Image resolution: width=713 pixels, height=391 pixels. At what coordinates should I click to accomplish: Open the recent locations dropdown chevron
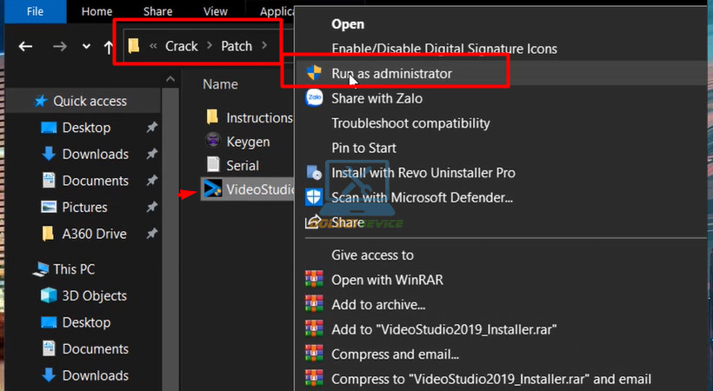click(85, 46)
